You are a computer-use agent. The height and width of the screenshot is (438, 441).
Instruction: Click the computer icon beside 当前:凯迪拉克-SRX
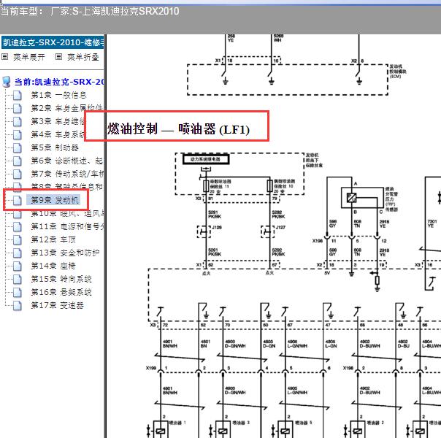click(6, 82)
